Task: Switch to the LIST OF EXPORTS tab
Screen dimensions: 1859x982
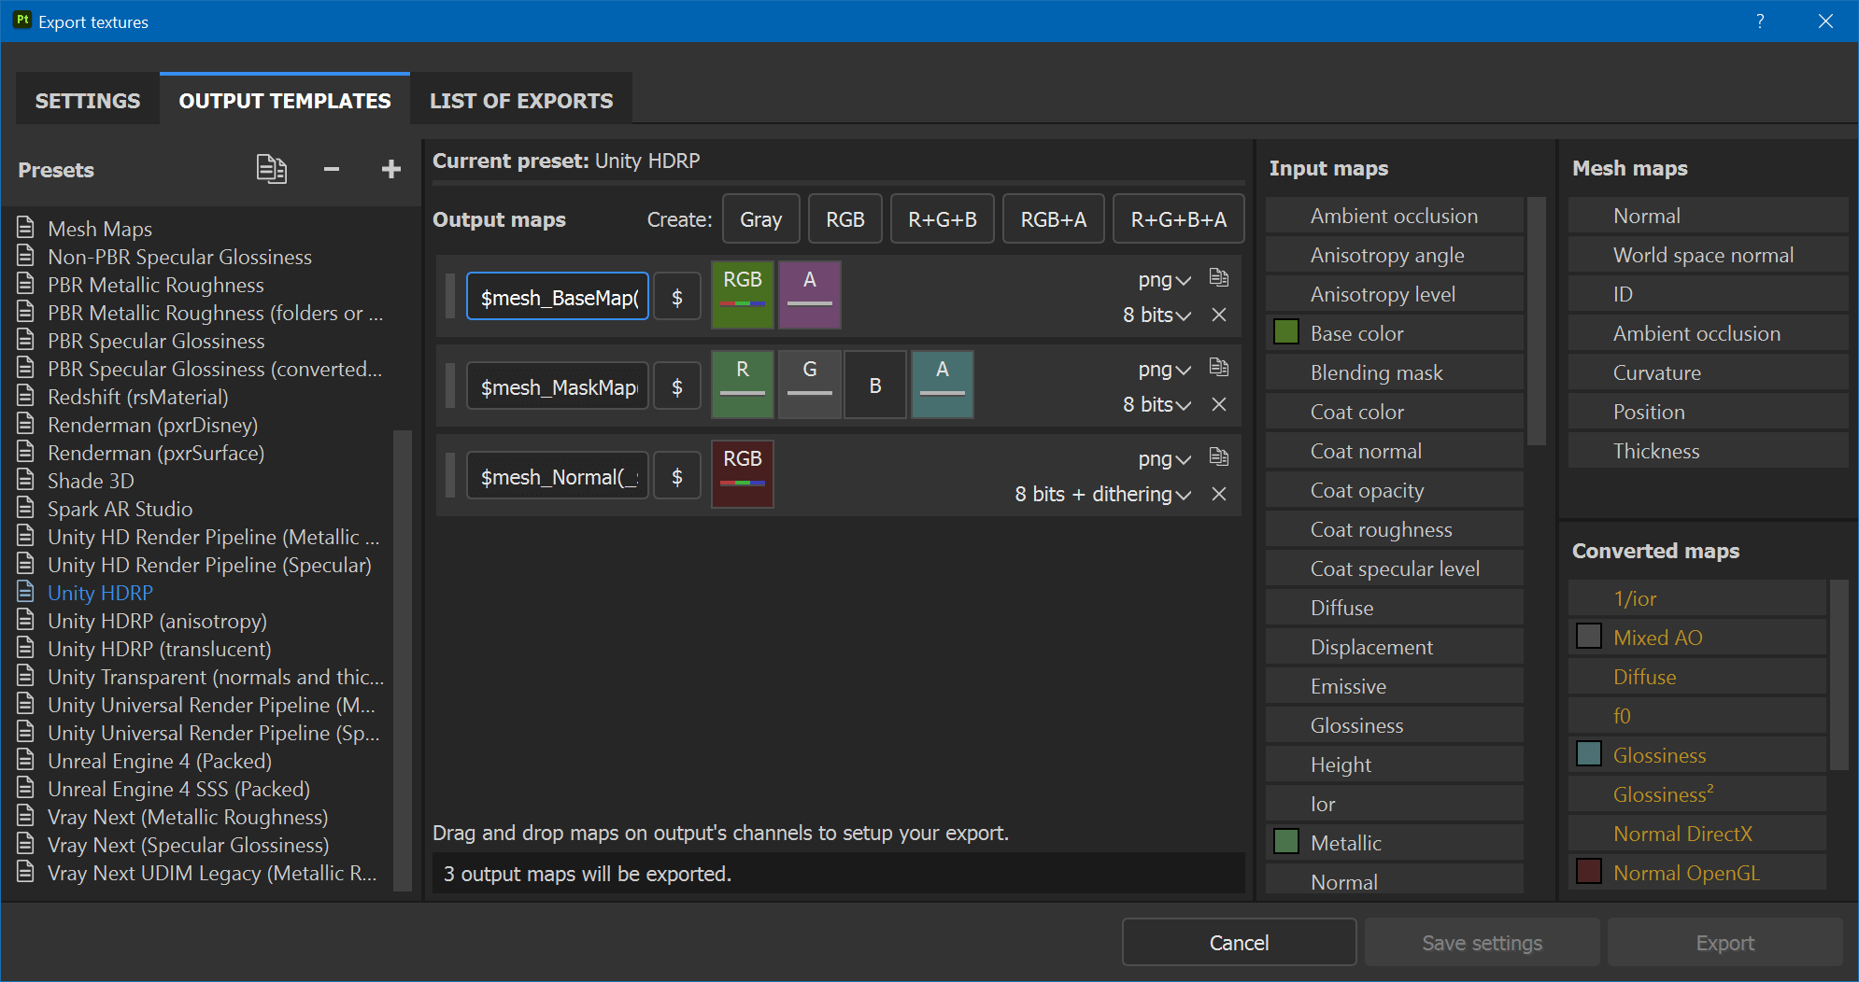Action: (x=521, y=100)
